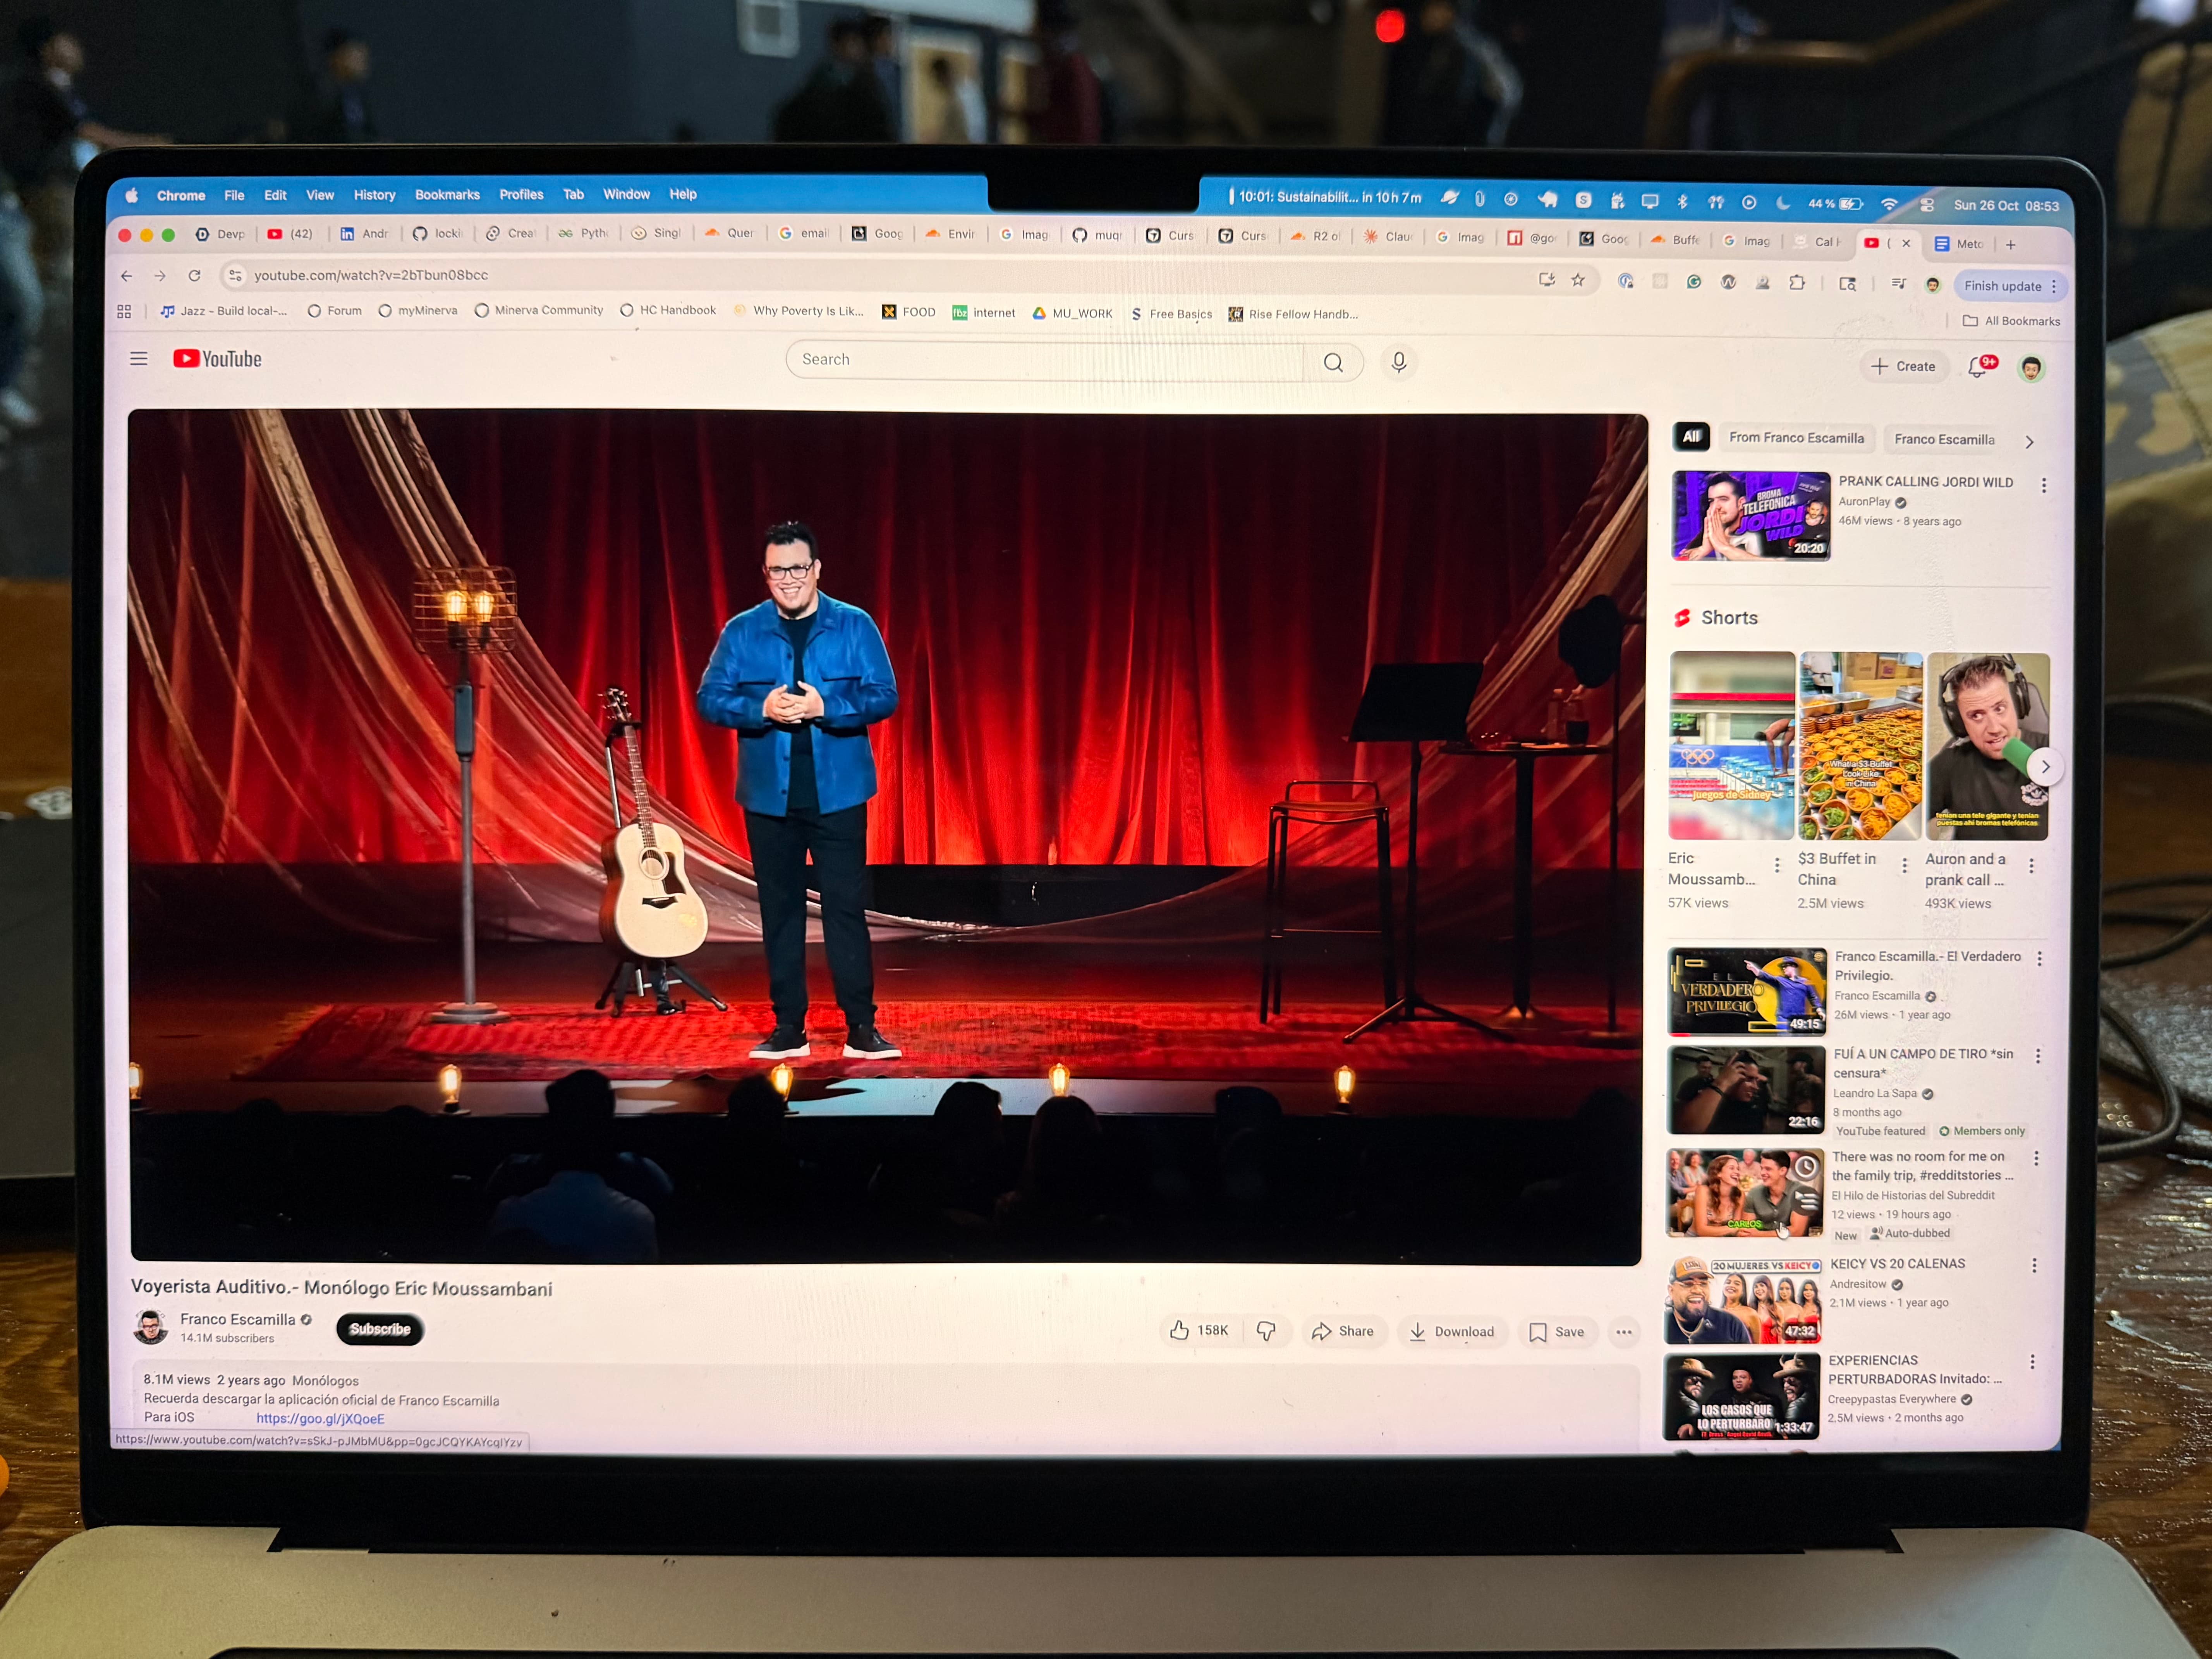Open the History menu in menu bar

[374, 195]
